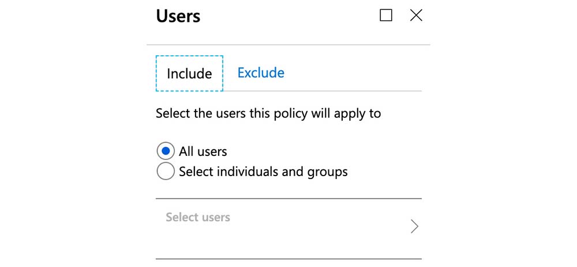Close the Users panel

tap(416, 16)
